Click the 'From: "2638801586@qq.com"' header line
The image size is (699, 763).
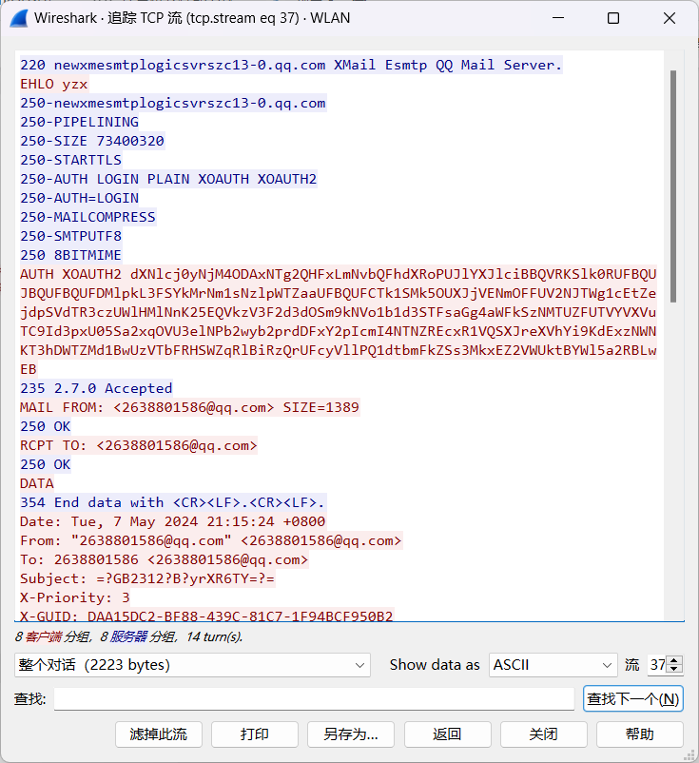[211, 540]
